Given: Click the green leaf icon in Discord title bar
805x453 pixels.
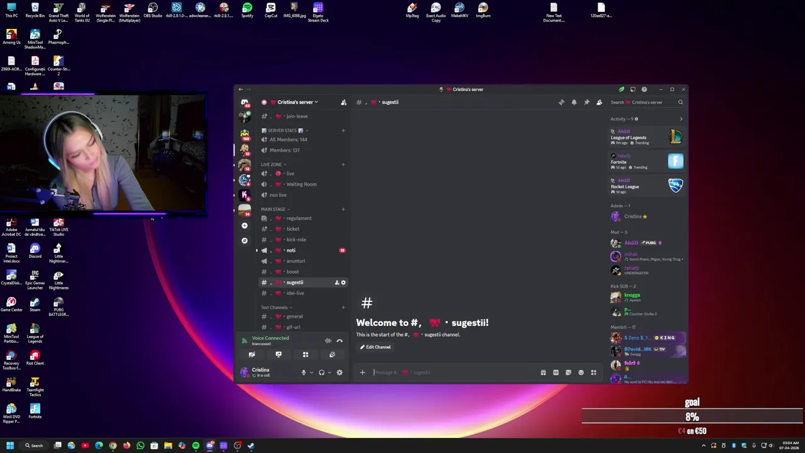Looking at the screenshot, I should [x=621, y=89].
